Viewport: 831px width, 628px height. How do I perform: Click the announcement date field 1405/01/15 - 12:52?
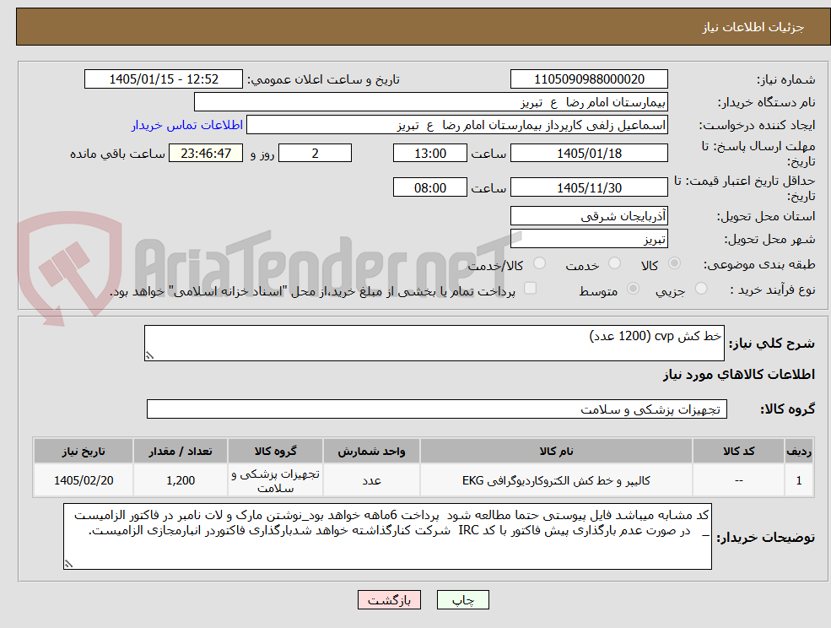coord(163,79)
